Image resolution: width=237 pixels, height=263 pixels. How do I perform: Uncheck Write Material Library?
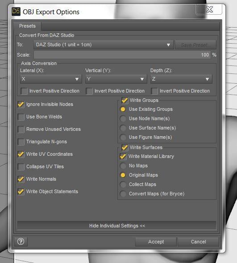point(123,157)
